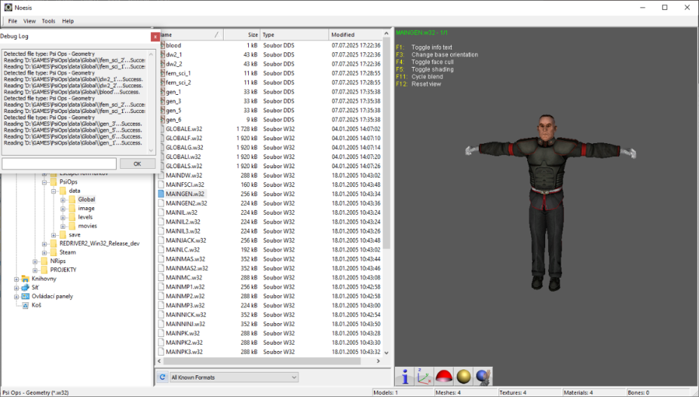This screenshot has height=397, width=699.
Task: Expand the Steam folder in tree
Action: pos(44,253)
